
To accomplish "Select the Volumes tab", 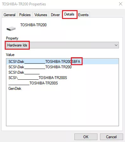I will (41, 15).
